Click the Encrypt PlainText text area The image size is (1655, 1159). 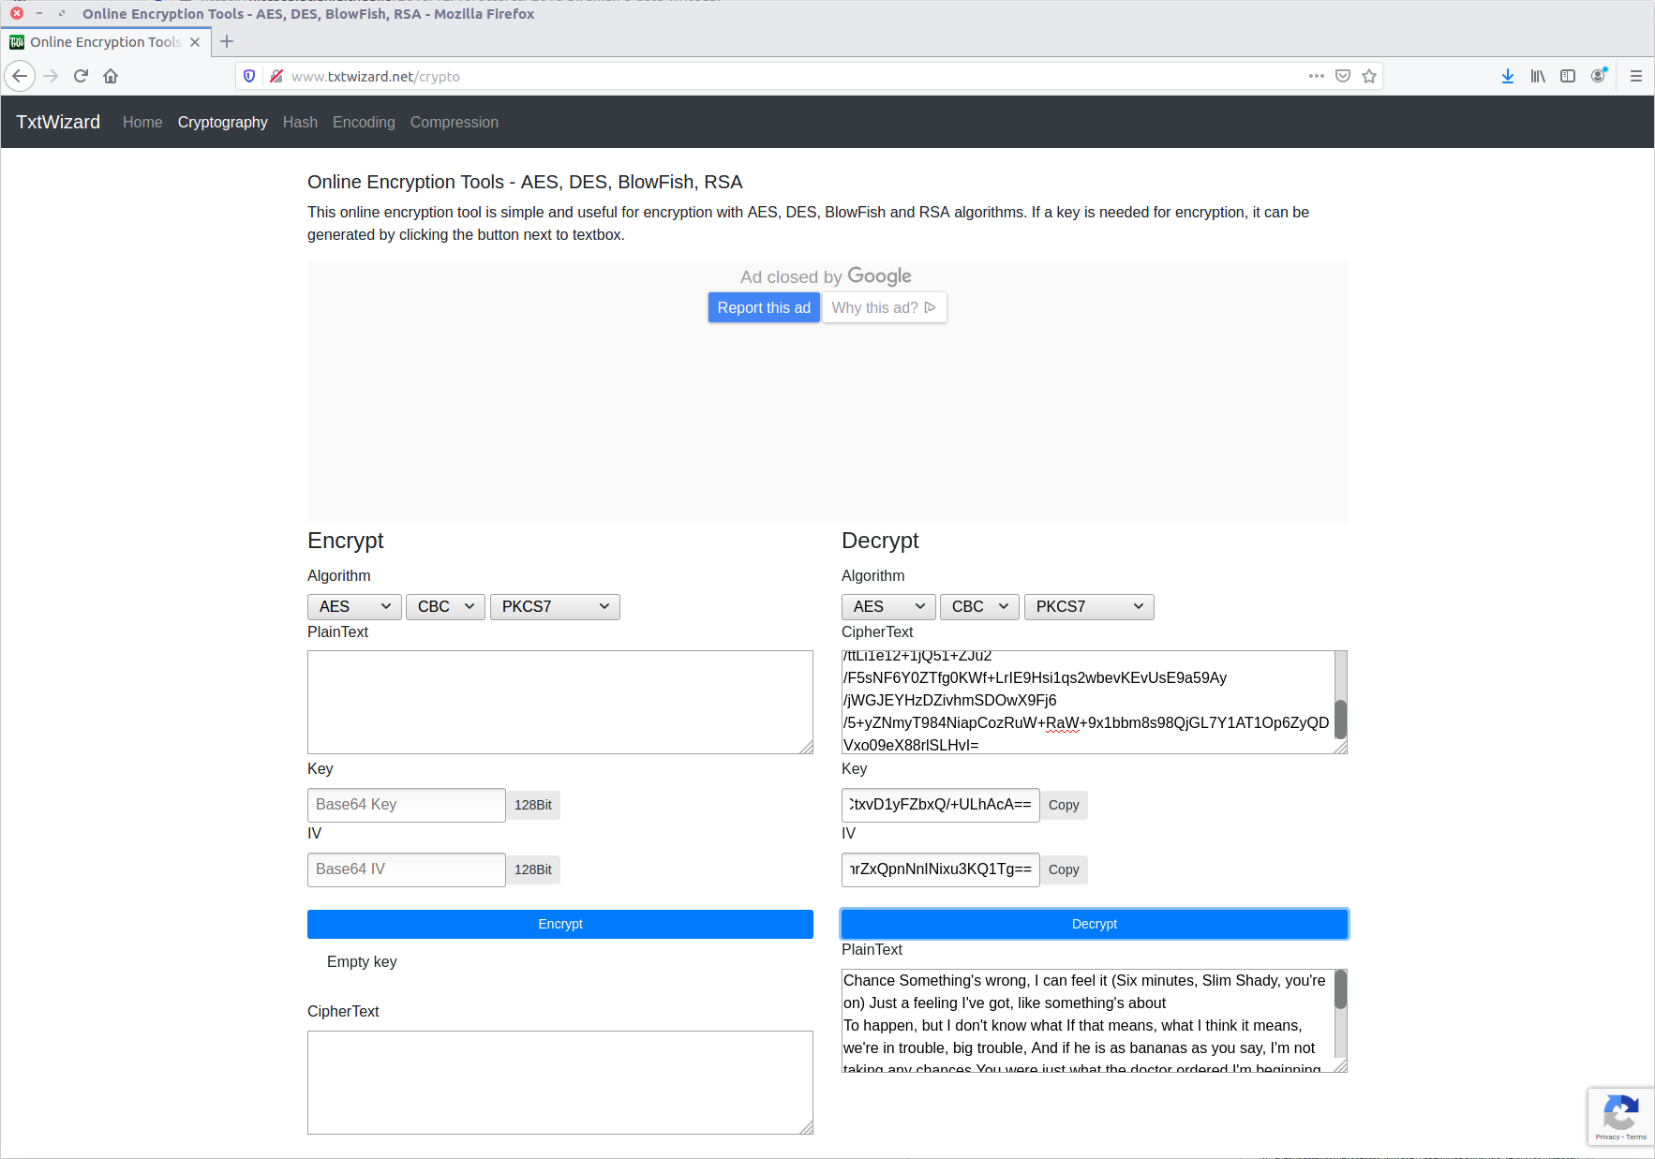pyautogui.click(x=559, y=702)
